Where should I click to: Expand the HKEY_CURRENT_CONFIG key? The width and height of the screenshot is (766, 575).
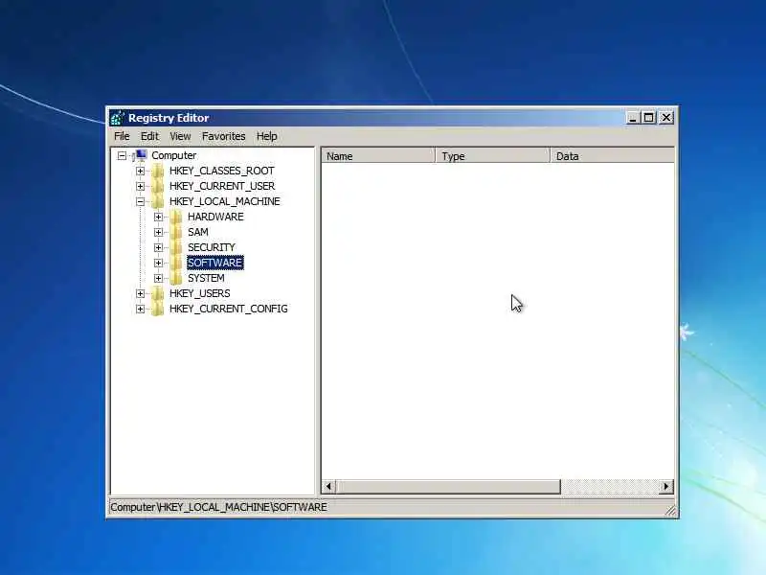point(140,309)
